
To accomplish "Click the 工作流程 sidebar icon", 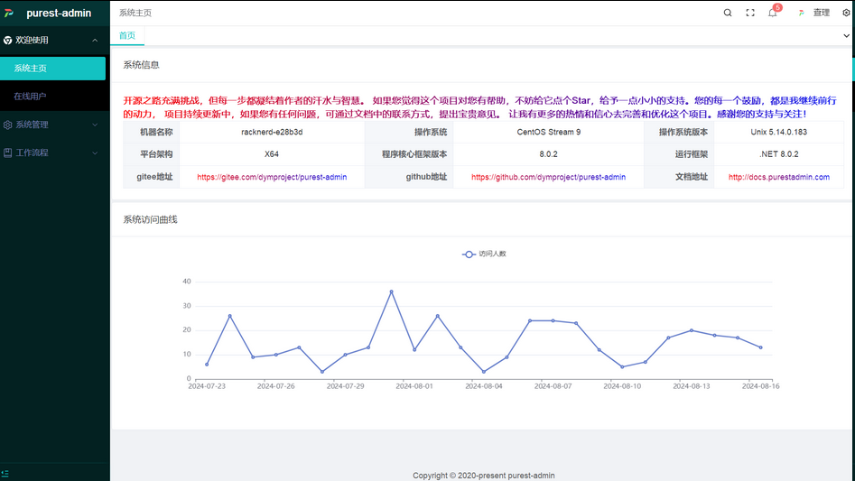I will pos(8,153).
